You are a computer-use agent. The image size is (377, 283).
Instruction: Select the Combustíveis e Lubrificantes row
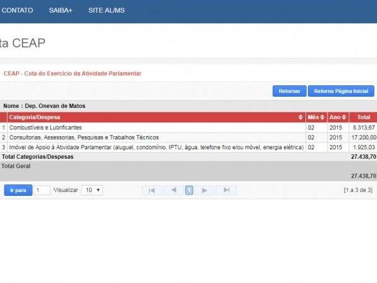(x=188, y=127)
